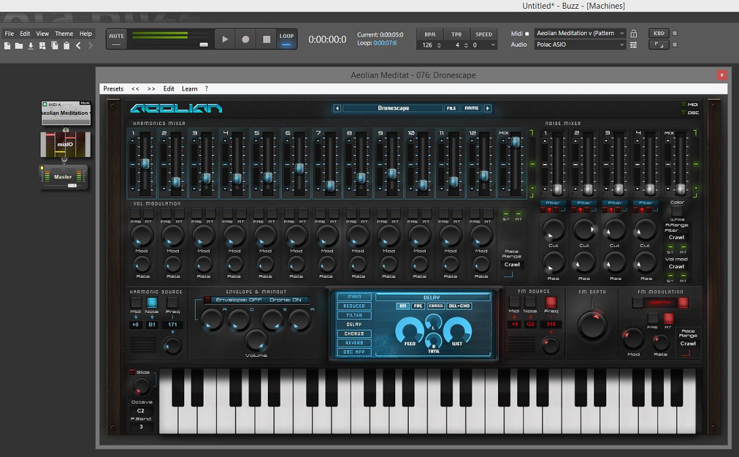Click the KBD button
This screenshot has width=739, height=457.
(x=659, y=33)
